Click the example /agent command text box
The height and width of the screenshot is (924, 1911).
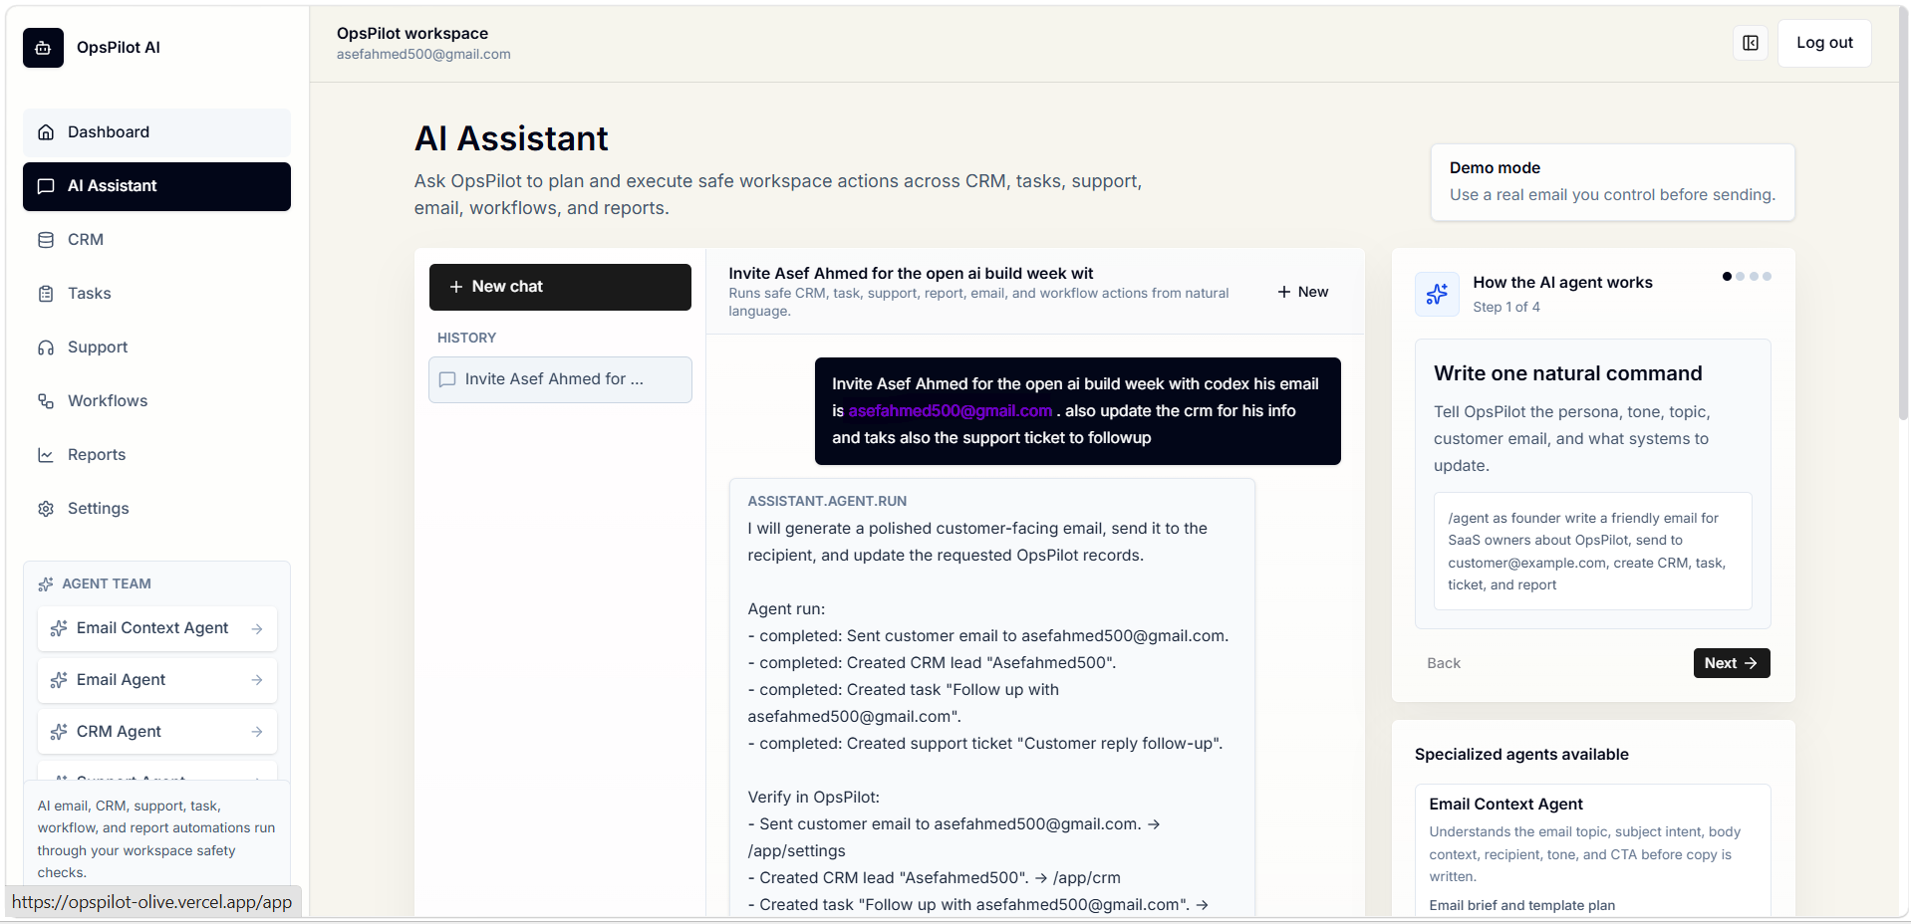[x=1592, y=552]
